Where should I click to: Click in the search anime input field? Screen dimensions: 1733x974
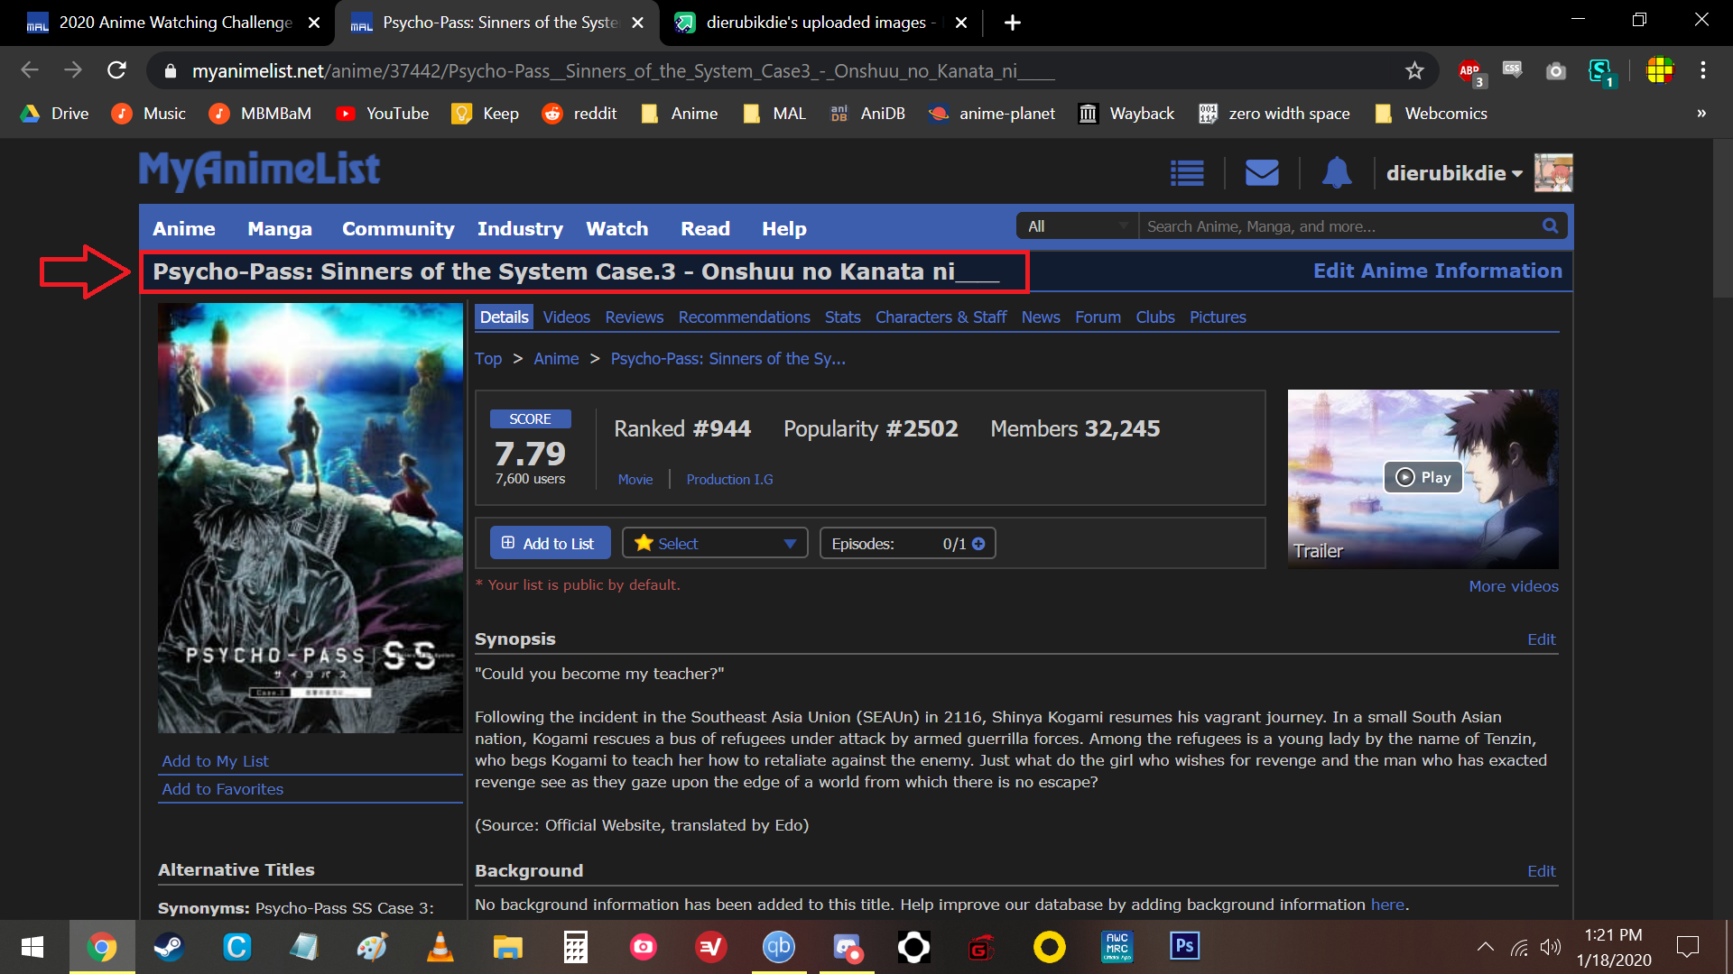coord(1336,226)
